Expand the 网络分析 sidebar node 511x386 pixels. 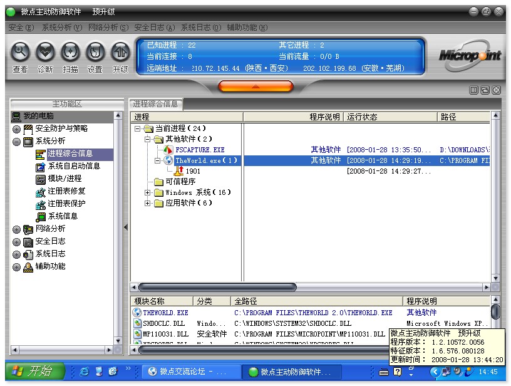coord(16,229)
